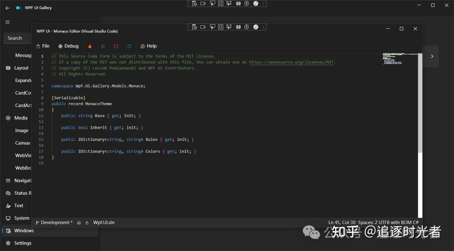Image resolution: width=454 pixels, height=251 pixels.
Task: Focus the Search box in WPF UI Gallery
Action: tap(18, 38)
